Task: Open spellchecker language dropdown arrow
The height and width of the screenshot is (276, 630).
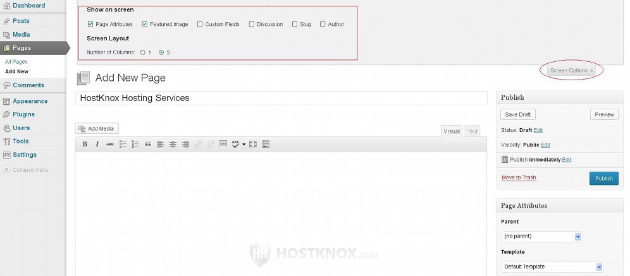Action: [x=244, y=145]
